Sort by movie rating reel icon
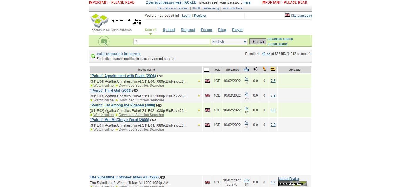 255,69
